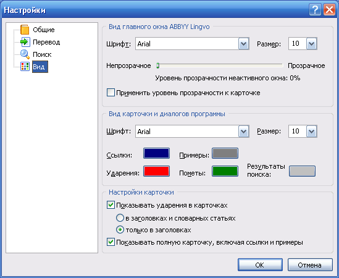Click Вид карточки и диалогов программы heading
The height and width of the screenshot is (278, 339).
click(x=167, y=114)
